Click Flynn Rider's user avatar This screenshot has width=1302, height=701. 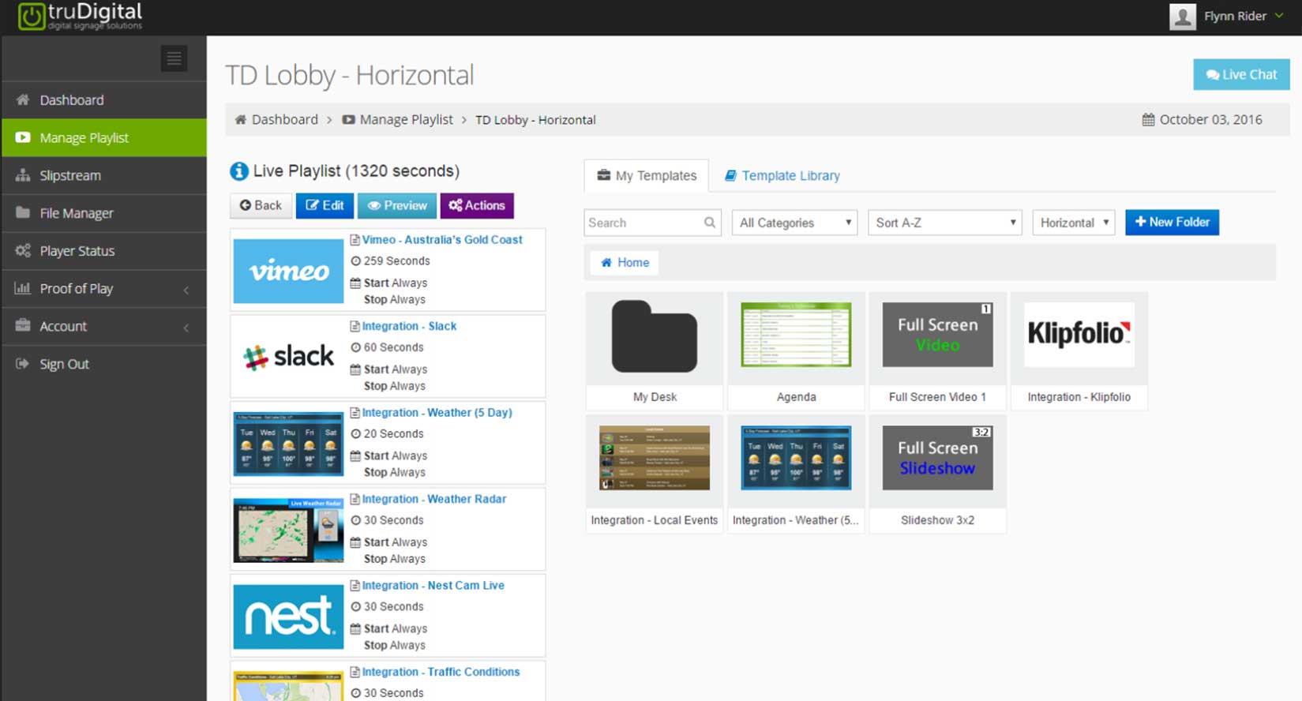(1182, 17)
